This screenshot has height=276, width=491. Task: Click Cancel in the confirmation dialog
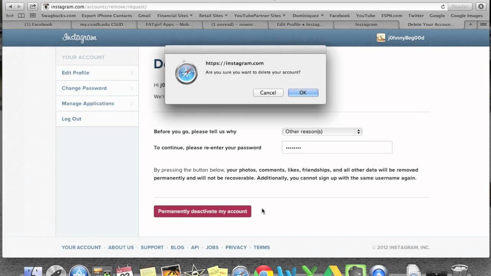point(268,93)
